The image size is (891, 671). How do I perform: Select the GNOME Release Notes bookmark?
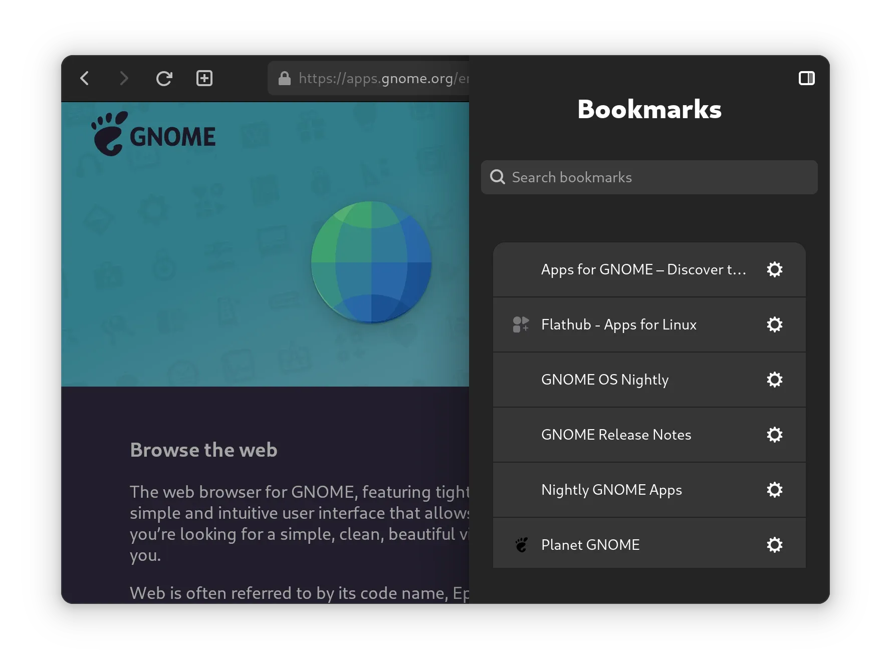click(x=616, y=435)
